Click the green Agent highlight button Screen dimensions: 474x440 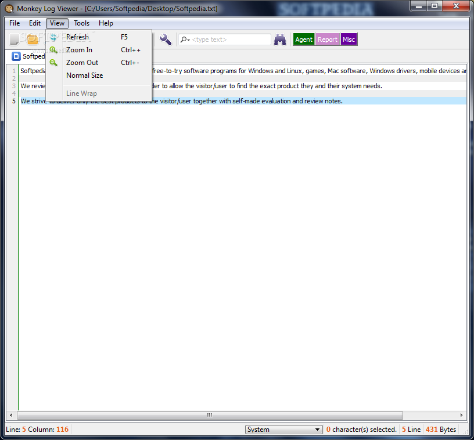click(304, 39)
